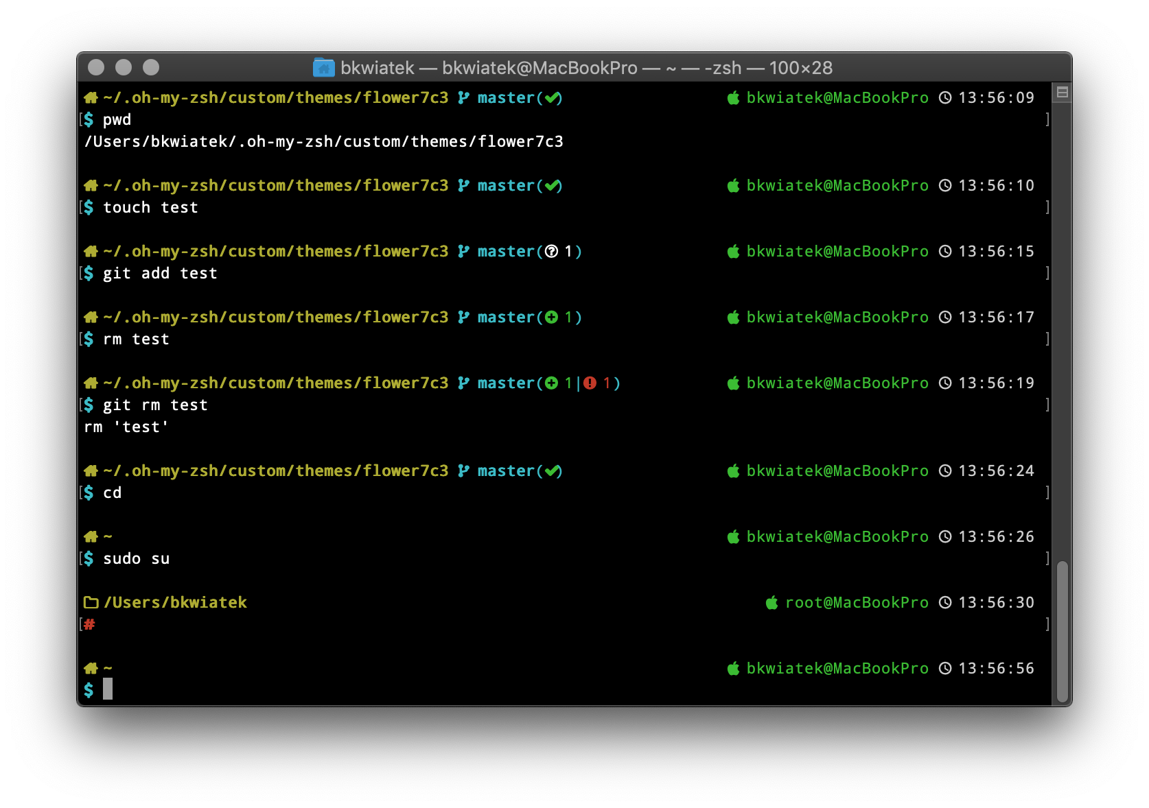Click the 'git add test' command text
This screenshot has height=808, width=1149.
point(160,274)
